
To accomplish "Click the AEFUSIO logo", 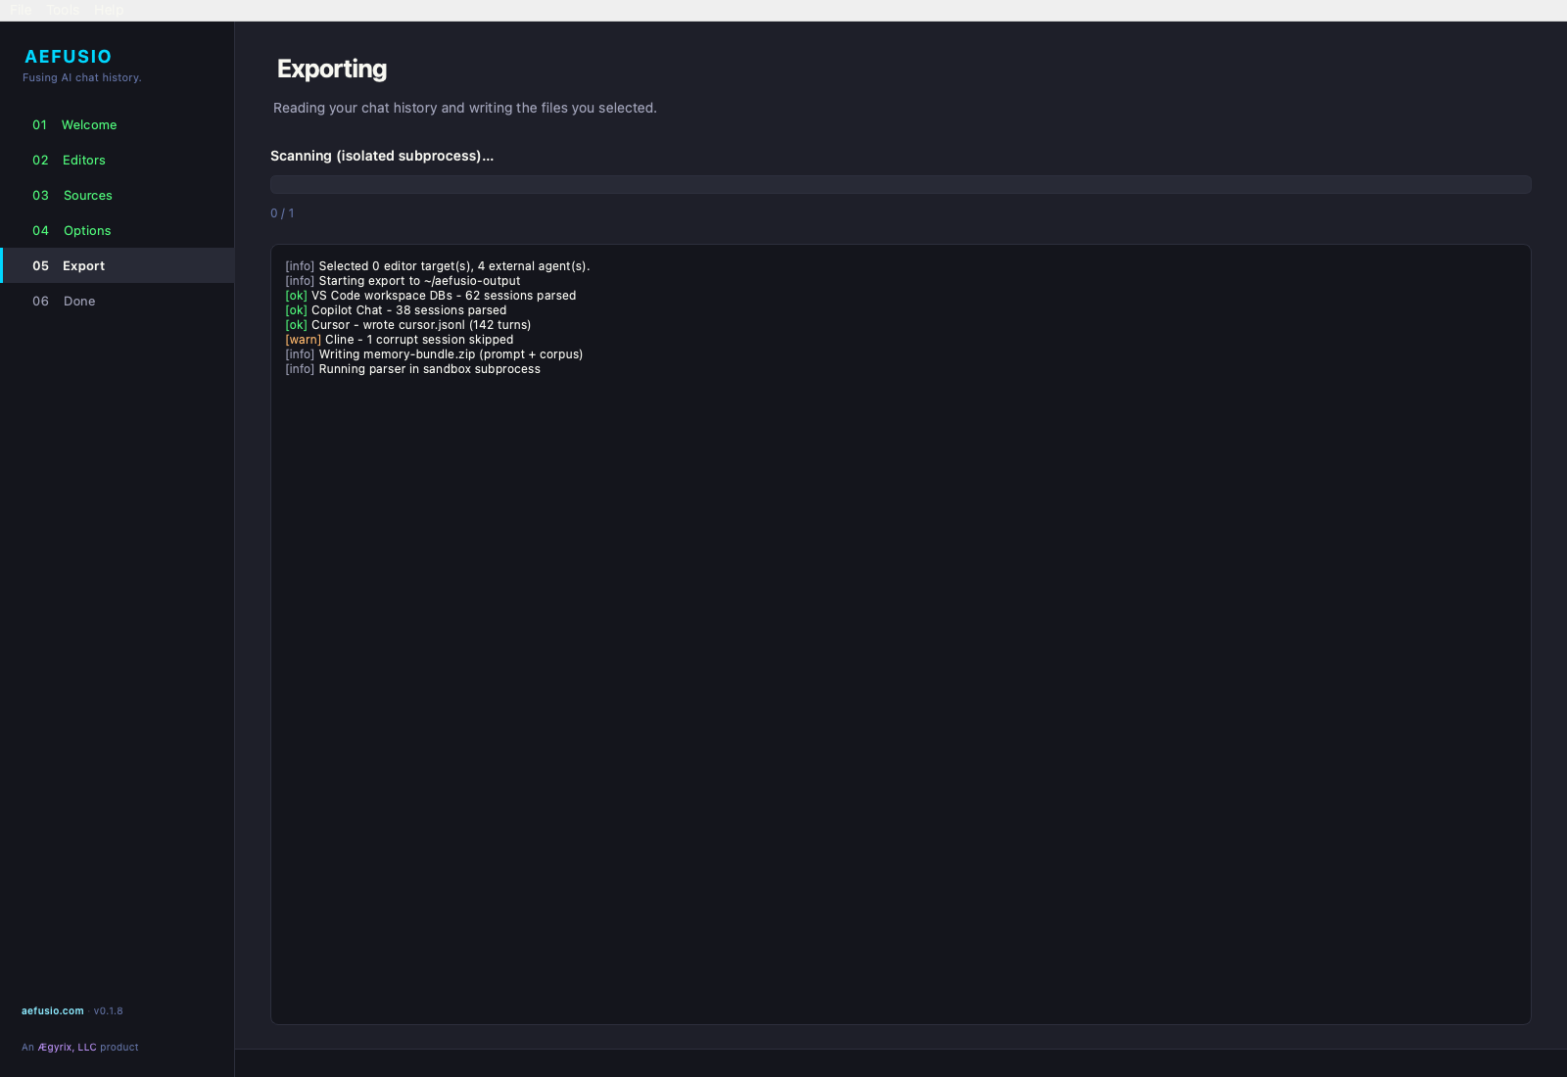I will pos(68,57).
